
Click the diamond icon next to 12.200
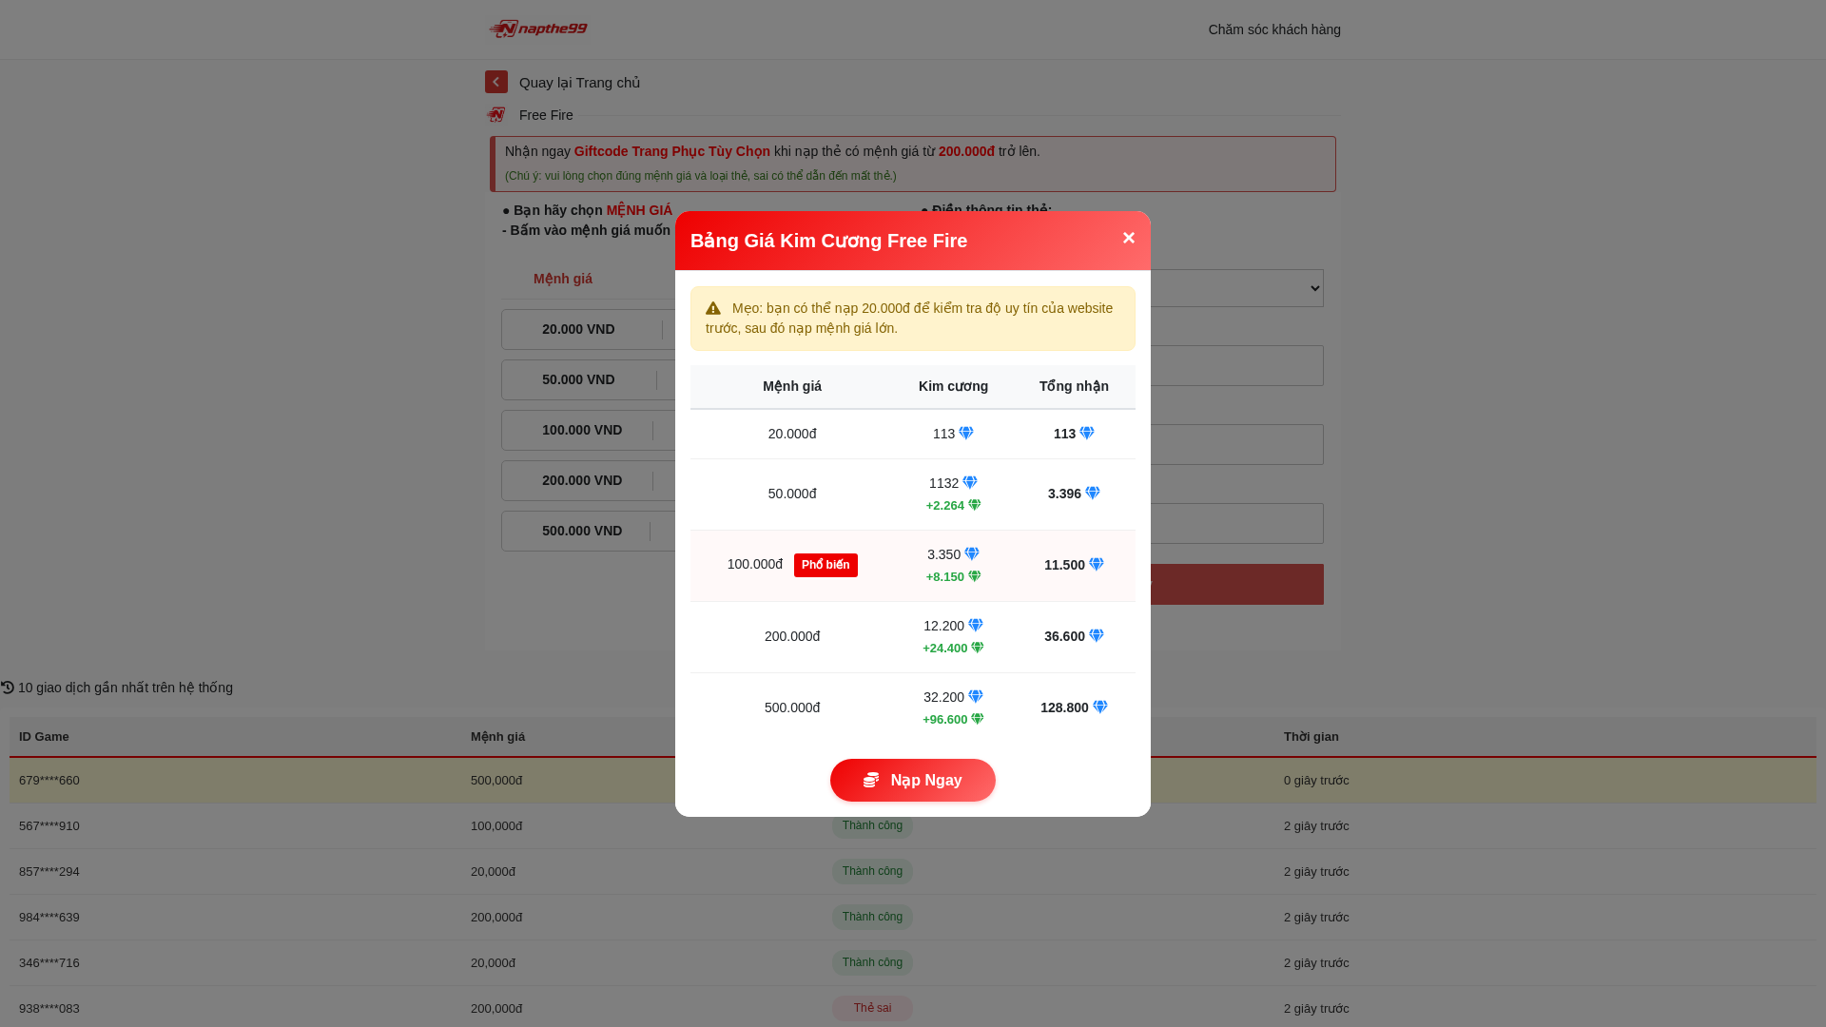975,626
